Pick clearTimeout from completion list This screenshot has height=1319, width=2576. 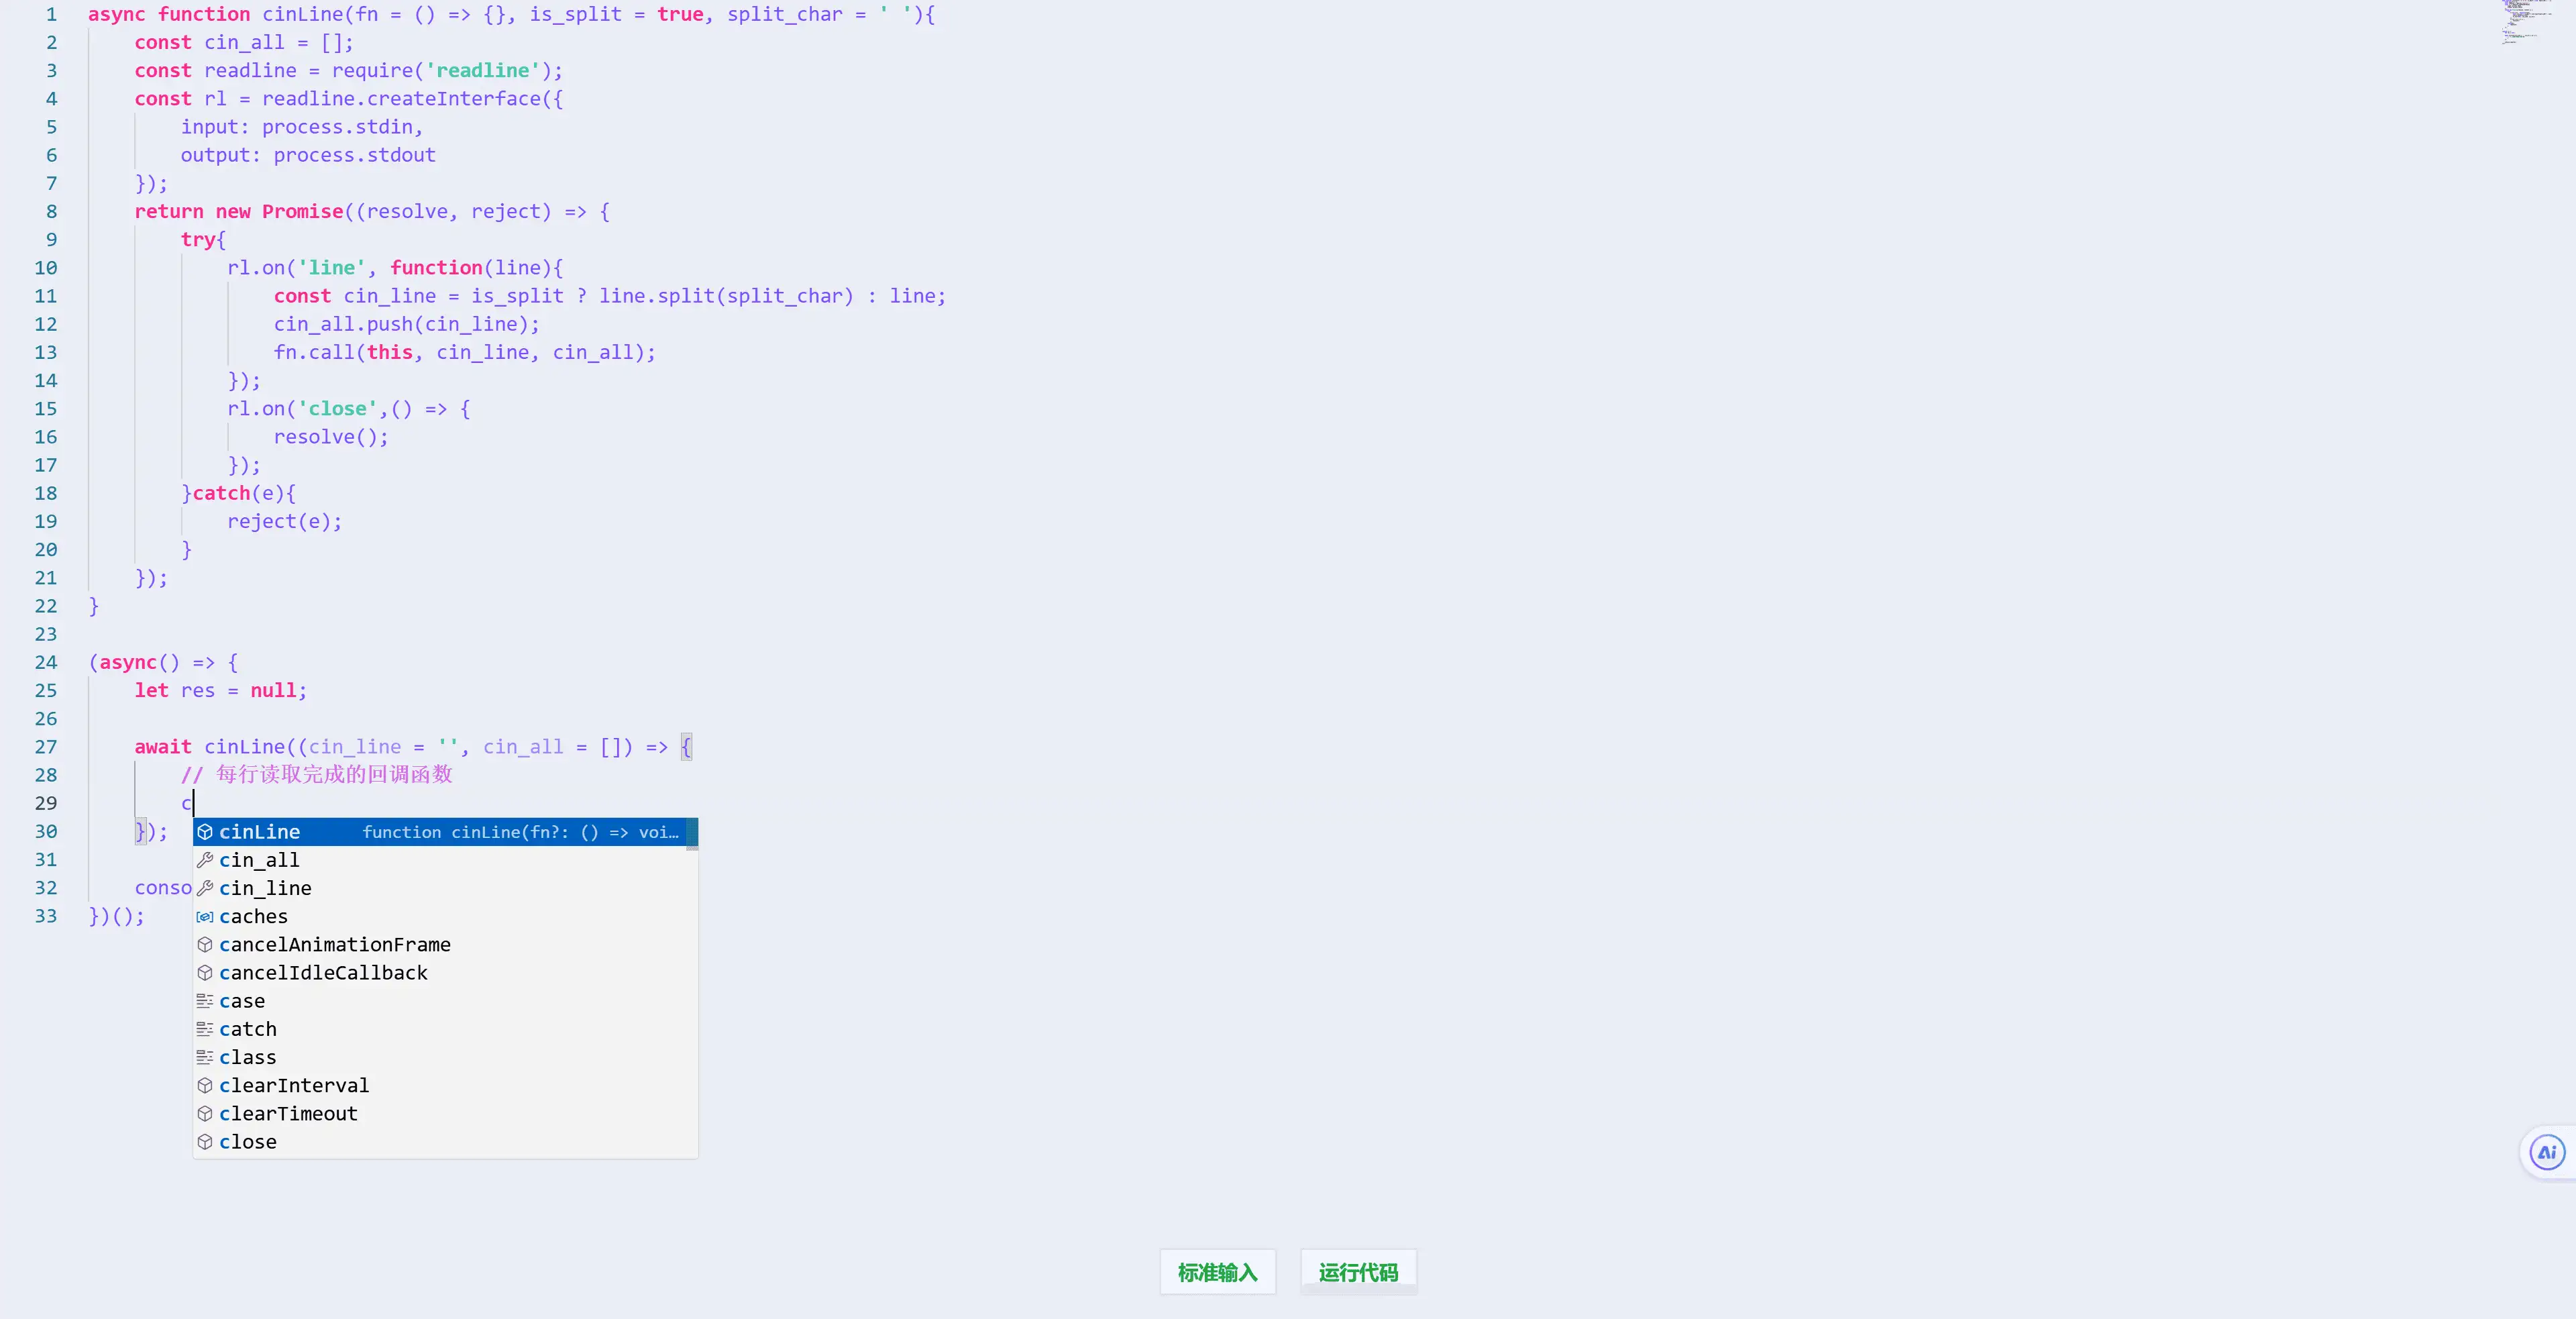point(288,1113)
